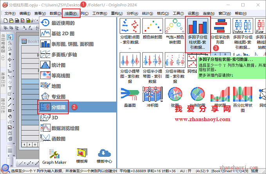The height and width of the screenshot is (174, 266).
Task: Click New Project toolbar icon
Action: pyautogui.click(x=5, y=20)
